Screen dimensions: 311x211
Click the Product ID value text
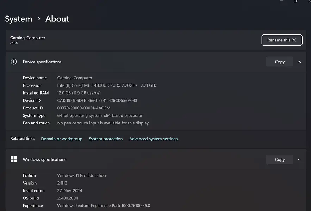[84, 108]
